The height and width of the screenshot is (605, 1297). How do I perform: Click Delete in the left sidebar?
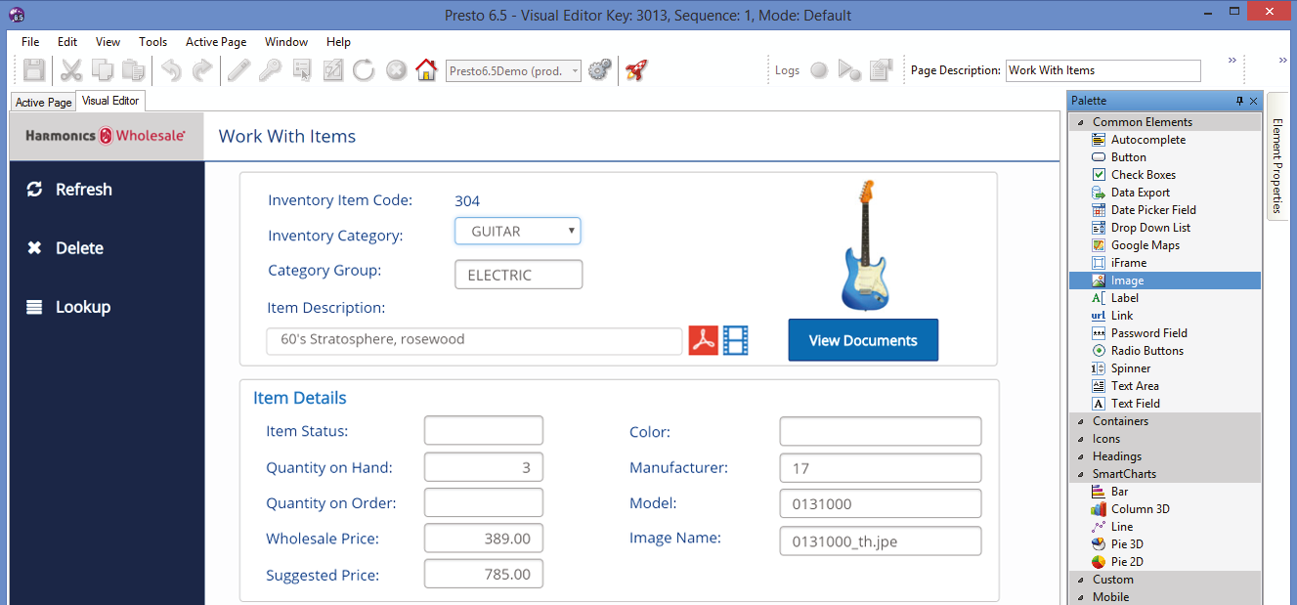65,248
